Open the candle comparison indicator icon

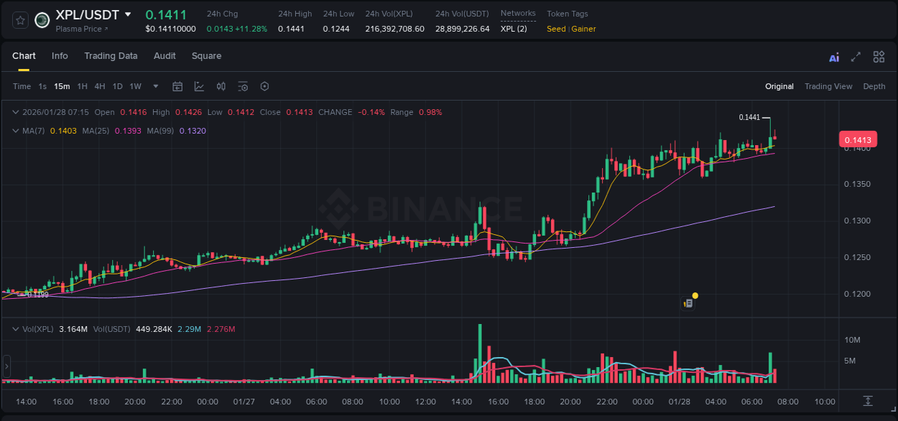click(221, 86)
